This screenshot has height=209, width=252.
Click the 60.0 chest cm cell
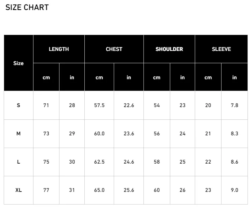coord(99,134)
